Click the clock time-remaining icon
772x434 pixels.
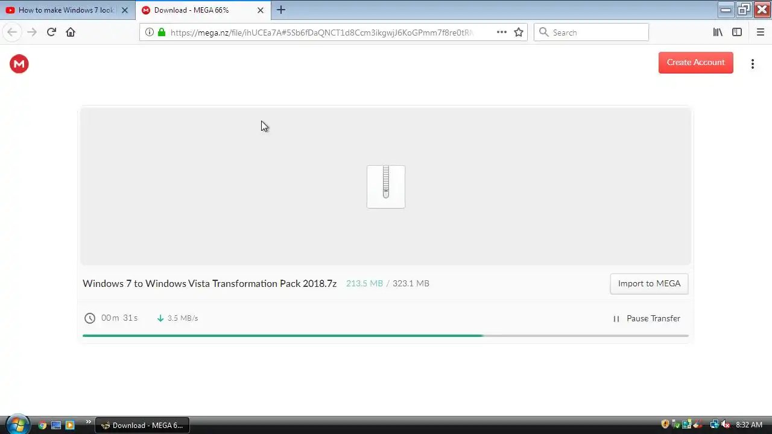point(90,318)
